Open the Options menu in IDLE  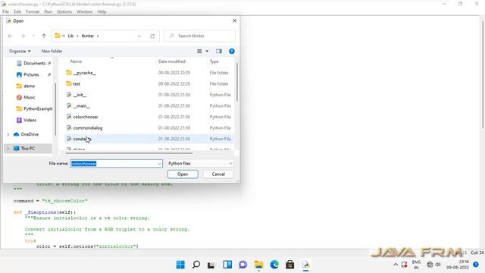64,12
